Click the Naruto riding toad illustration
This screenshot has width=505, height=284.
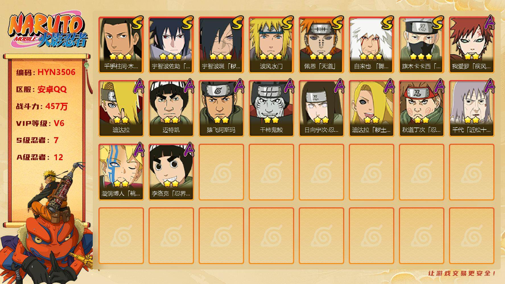[47, 224]
